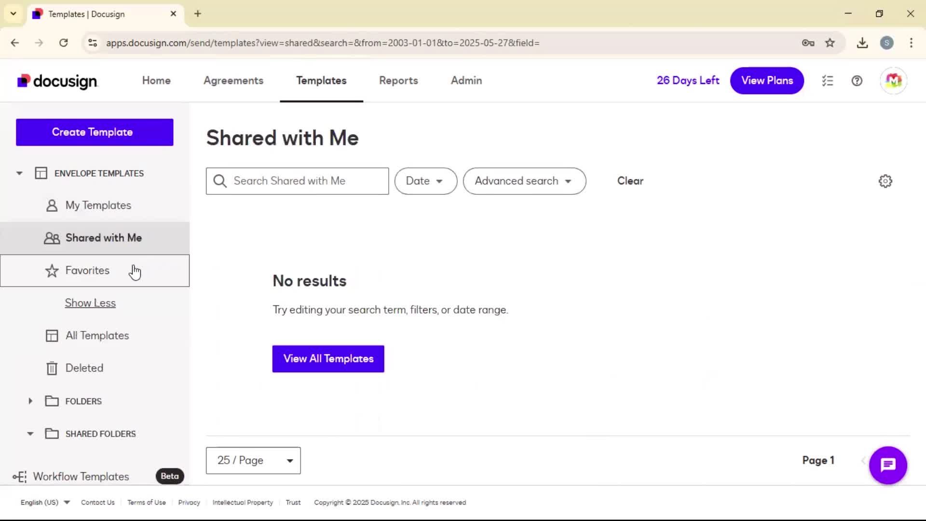Clear the search filters
Screen dimensions: 926x521
pyautogui.click(x=630, y=181)
